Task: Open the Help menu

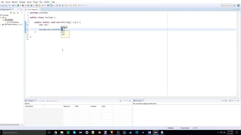Action: (53, 2)
